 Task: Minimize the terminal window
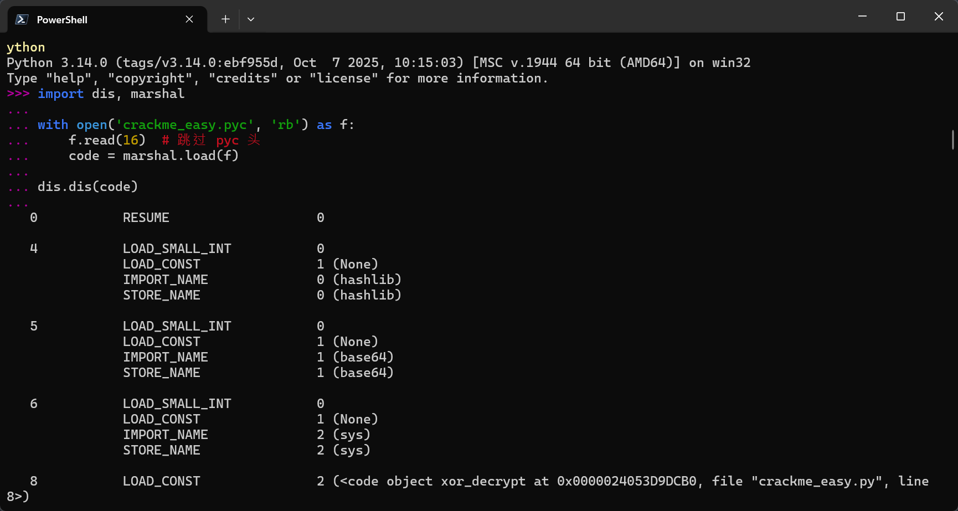(x=862, y=17)
